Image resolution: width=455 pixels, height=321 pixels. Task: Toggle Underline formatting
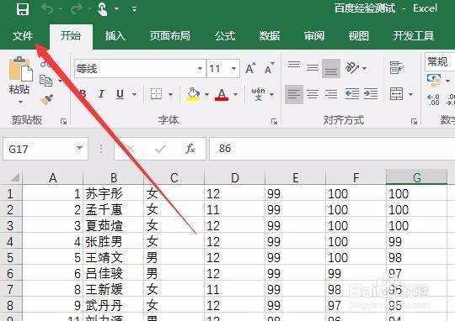click(120, 94)
